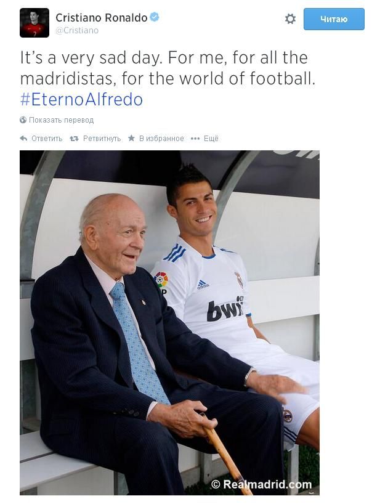Click the retweet arrows icon
372x504 pixels.
[74, 139]
